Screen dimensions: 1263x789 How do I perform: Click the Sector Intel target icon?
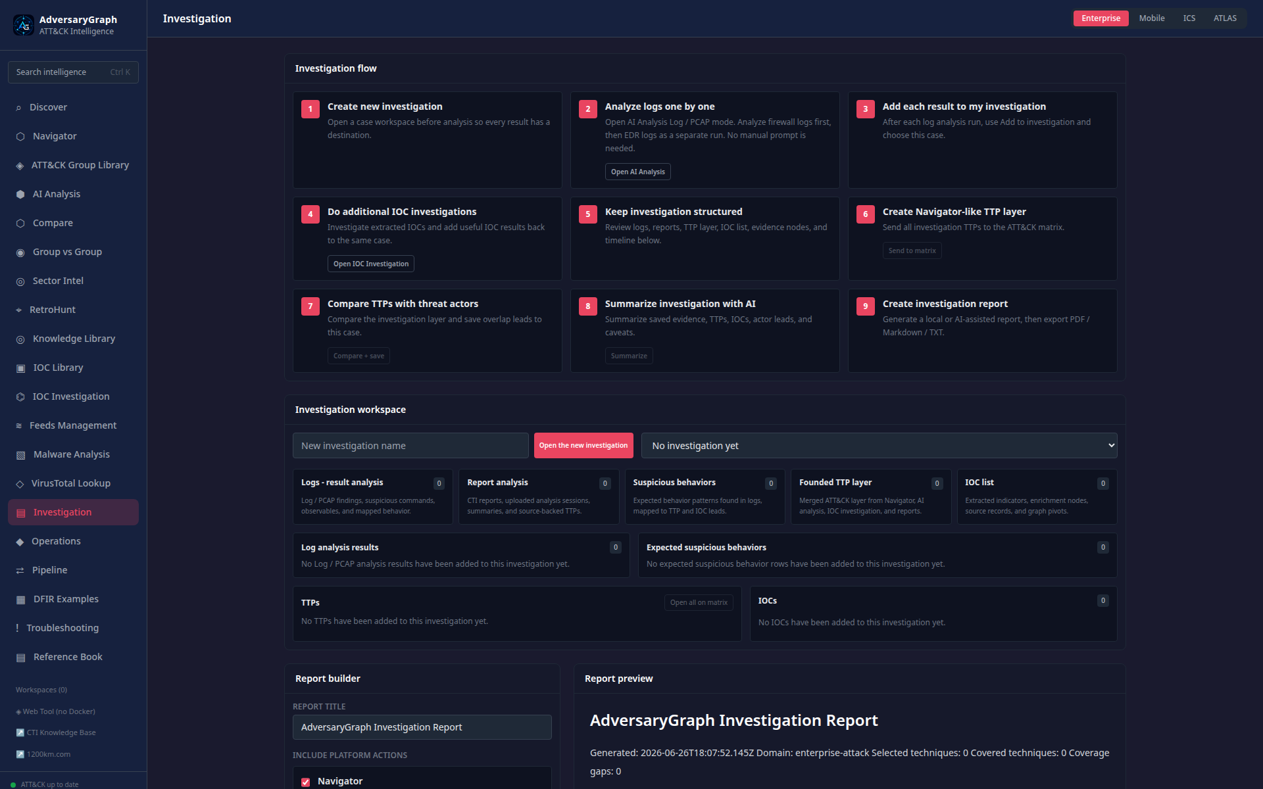click(20, 281)
